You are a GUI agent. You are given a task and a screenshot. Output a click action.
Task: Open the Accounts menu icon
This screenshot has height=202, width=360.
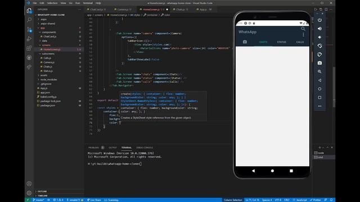coord(29,183)
